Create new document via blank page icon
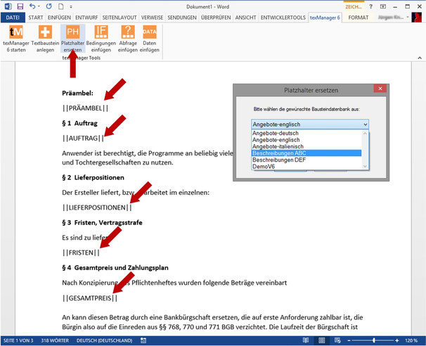This screenshot has height=346, width=426. pos(61,6)
